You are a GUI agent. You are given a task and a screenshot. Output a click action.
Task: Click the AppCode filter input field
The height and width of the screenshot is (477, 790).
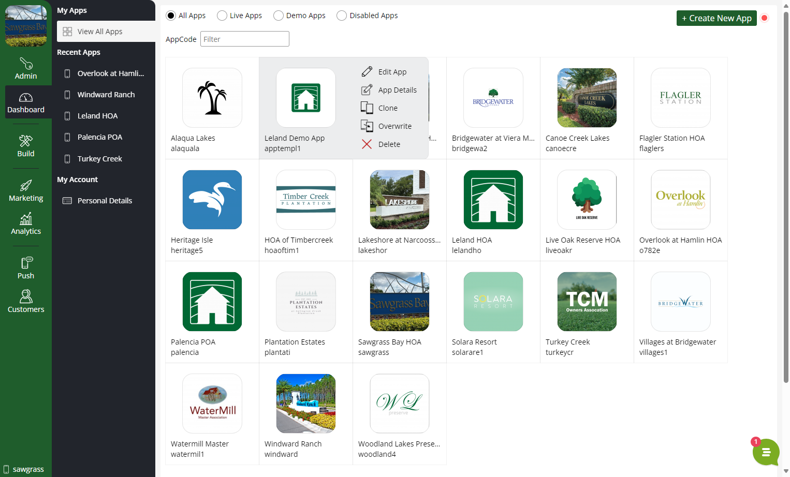tap(245, 39)
